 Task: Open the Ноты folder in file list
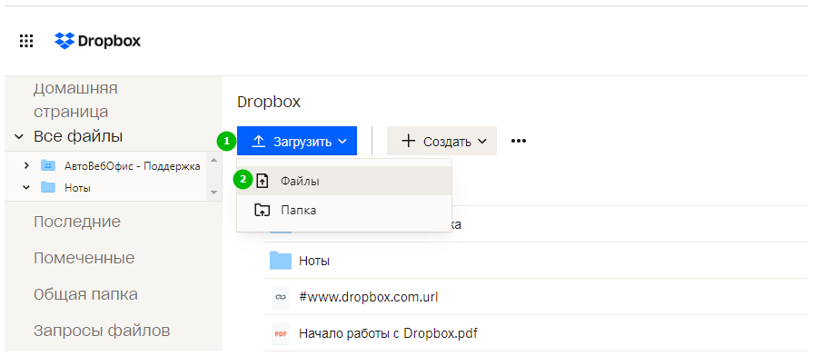[314, 262]
